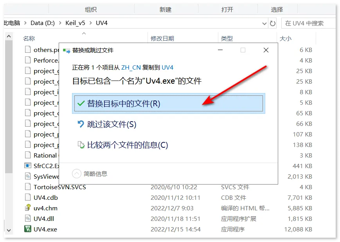
Task: Open 打开 ribbon group
Action: tap(227, 9)
